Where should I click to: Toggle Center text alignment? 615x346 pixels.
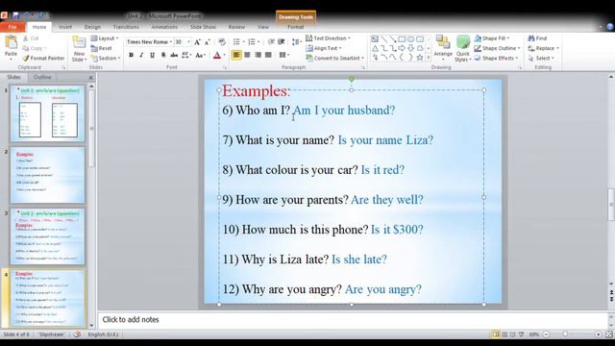point(247,55)
